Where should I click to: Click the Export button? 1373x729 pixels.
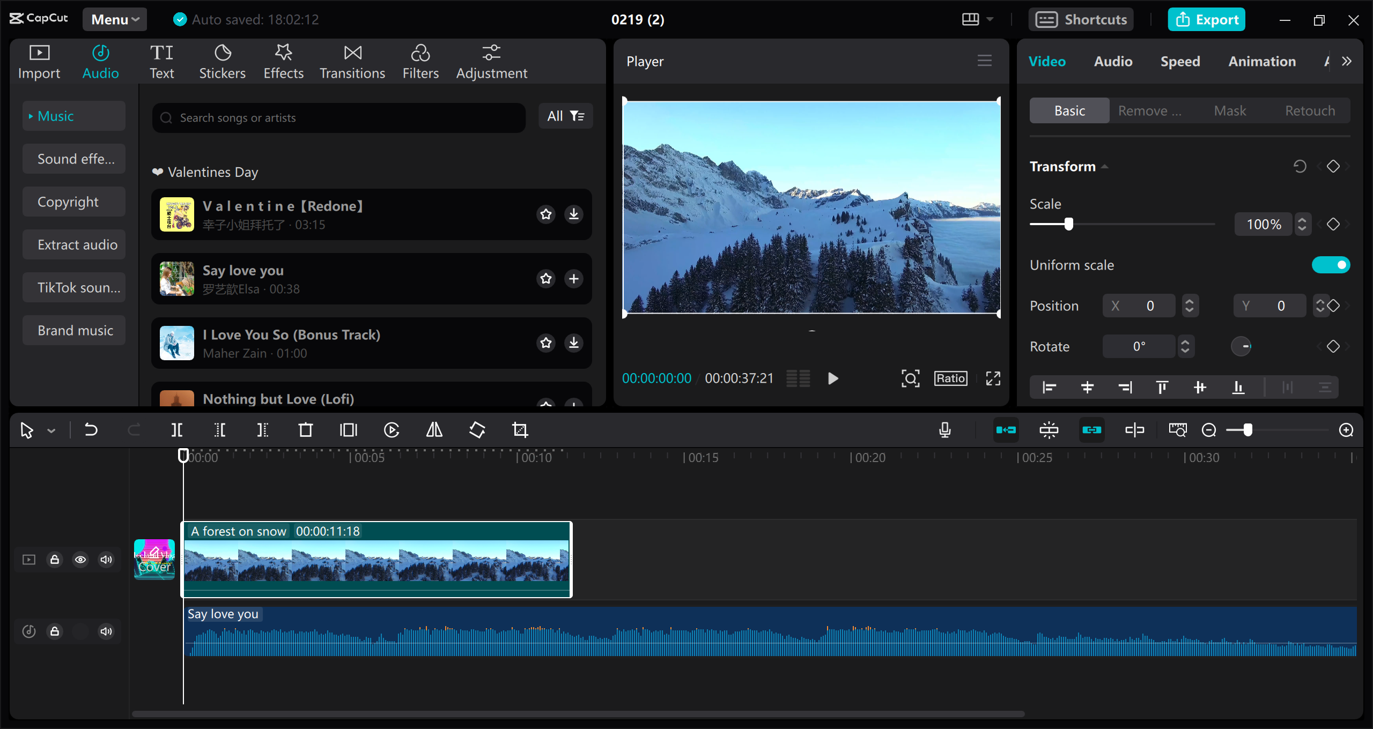pyautogui.click(x=1206, y=19)
